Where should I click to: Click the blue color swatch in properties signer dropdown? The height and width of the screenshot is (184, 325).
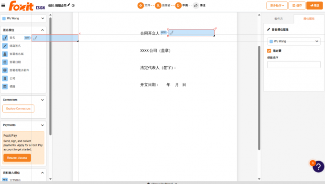tap(271, 41)
